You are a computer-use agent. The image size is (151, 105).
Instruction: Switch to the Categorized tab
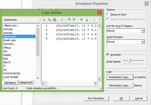[25, 82]
